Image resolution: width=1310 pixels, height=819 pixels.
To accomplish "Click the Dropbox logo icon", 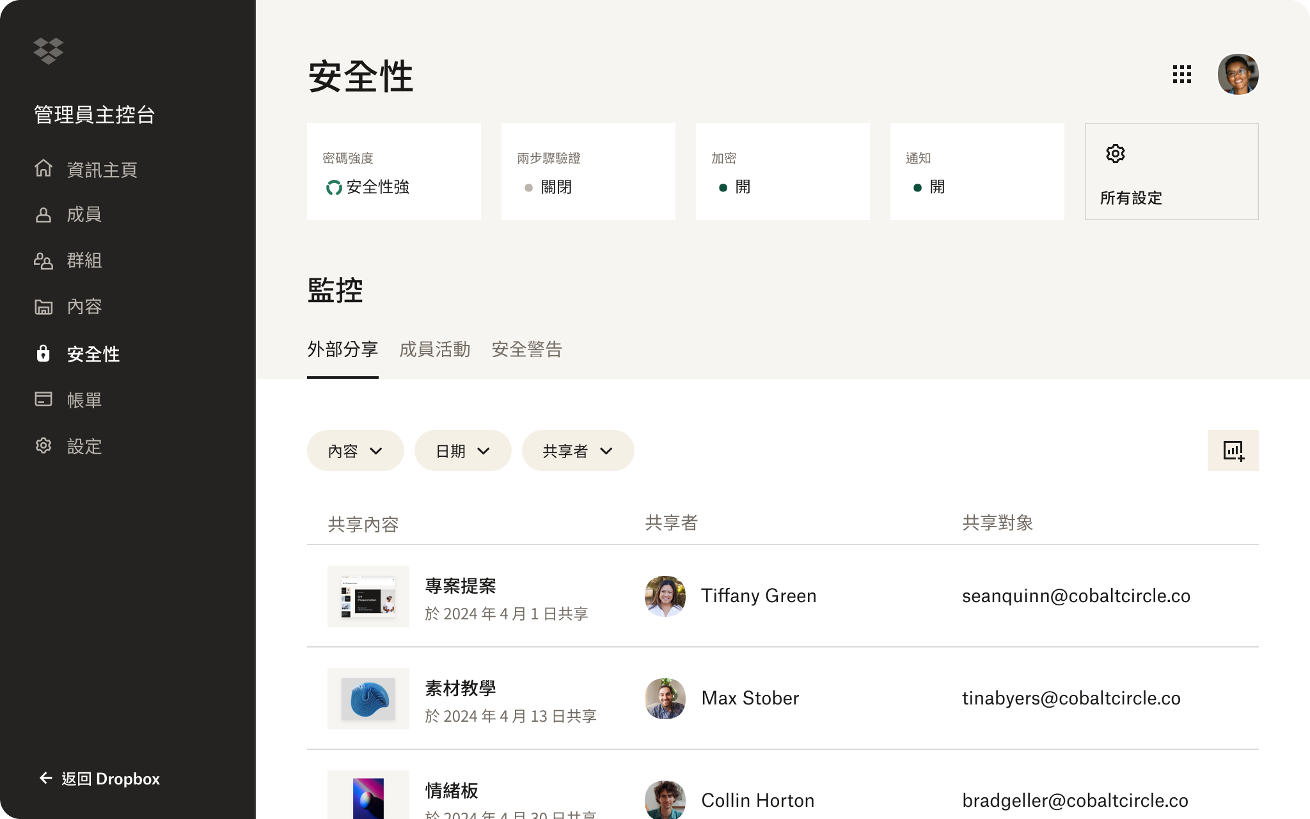I will click(49, 51).
